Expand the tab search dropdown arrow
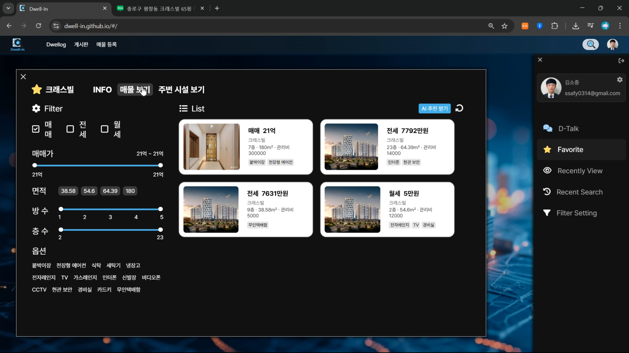Image resolution: width=629 pixels, height=353 pixels. (8, 8)
